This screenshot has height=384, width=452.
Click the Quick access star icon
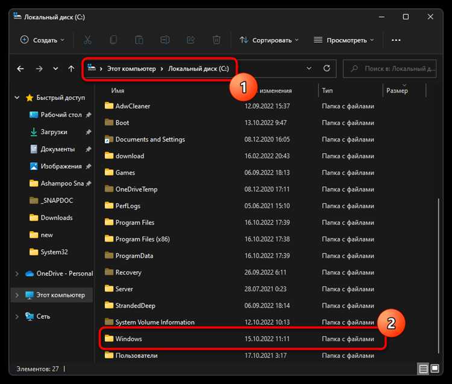pos(30,98)
